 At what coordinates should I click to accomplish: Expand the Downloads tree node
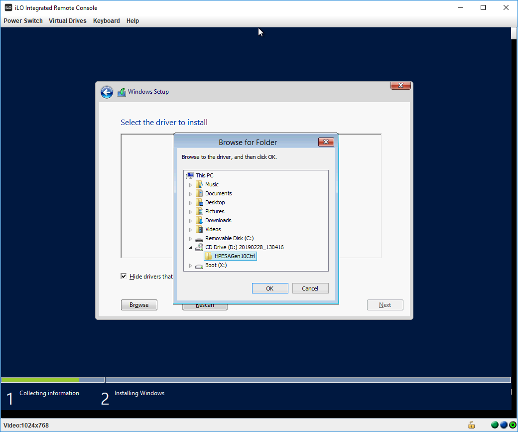(x=190, y=220)
